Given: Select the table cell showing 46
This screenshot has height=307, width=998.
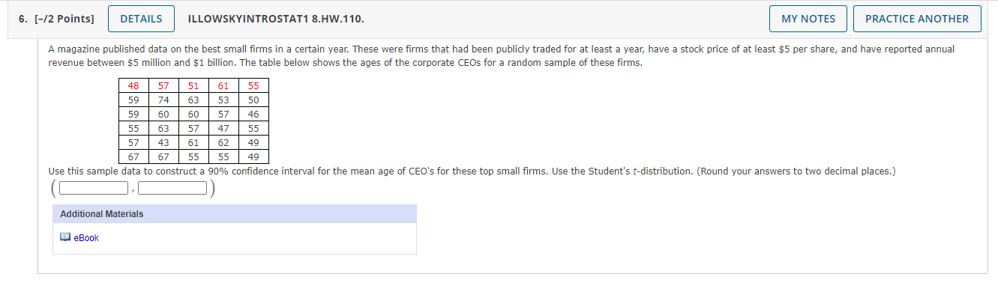Looking at the screenshot, I should [253, 115].
